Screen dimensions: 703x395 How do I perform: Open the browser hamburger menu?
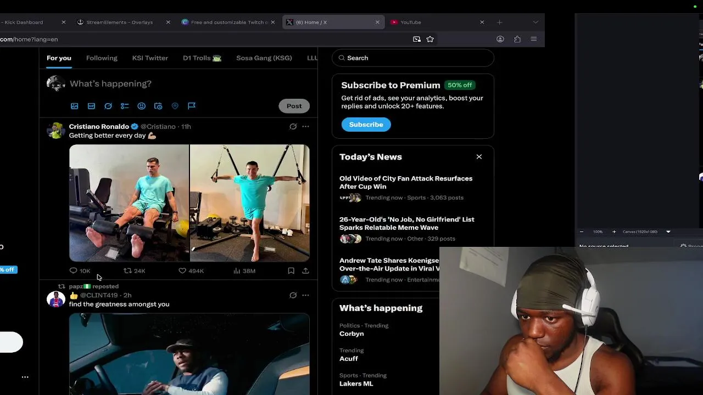(x=534, y=39)
